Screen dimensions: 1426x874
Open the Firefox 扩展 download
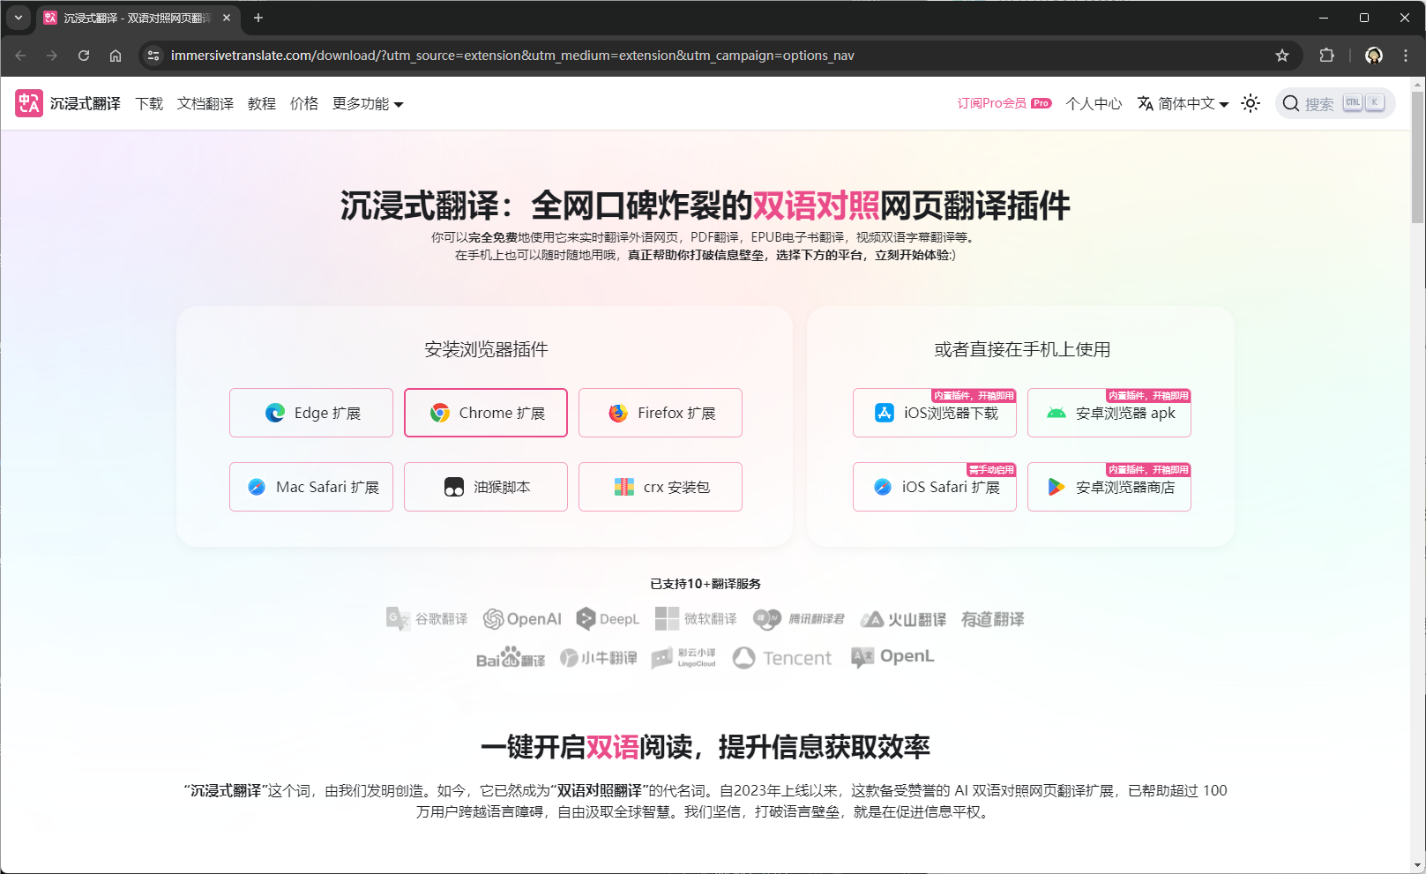tap(660, 412)
